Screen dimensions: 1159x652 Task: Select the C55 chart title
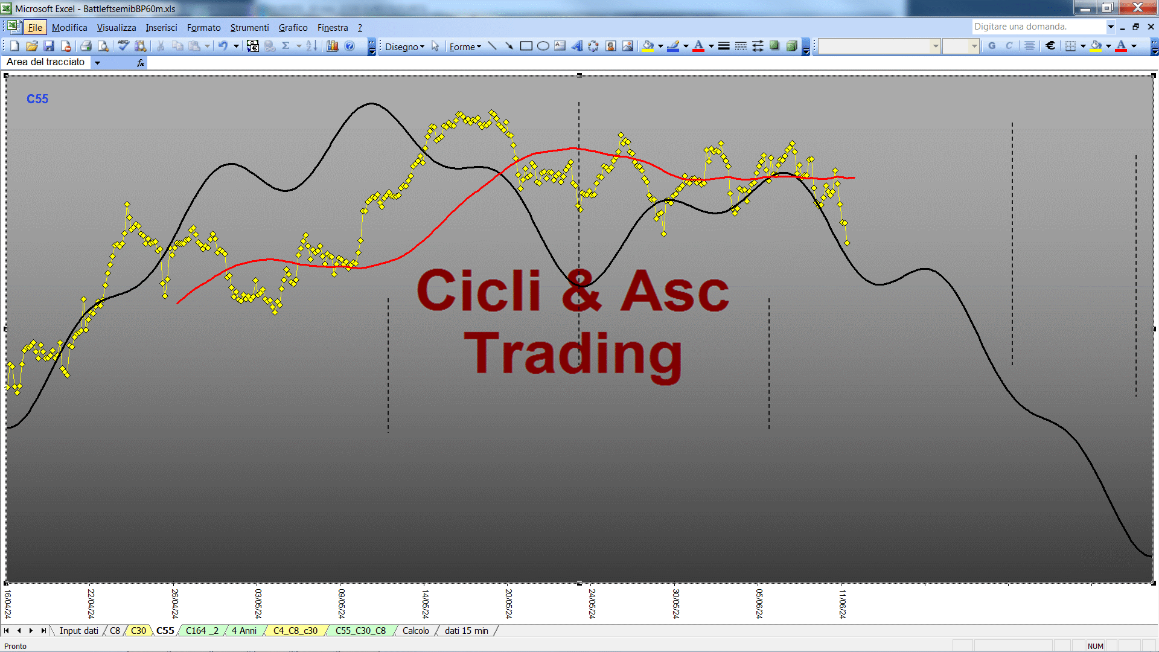coord(37,99)
